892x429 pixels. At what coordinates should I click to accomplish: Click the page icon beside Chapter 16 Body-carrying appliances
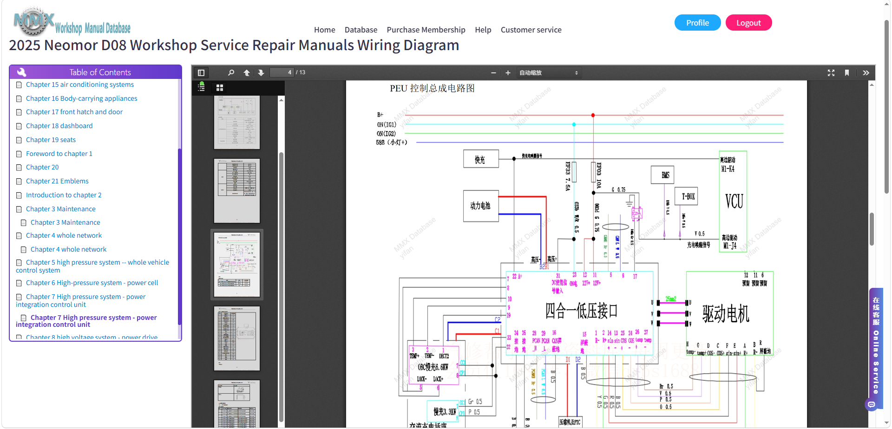click(x=19, y=99)
